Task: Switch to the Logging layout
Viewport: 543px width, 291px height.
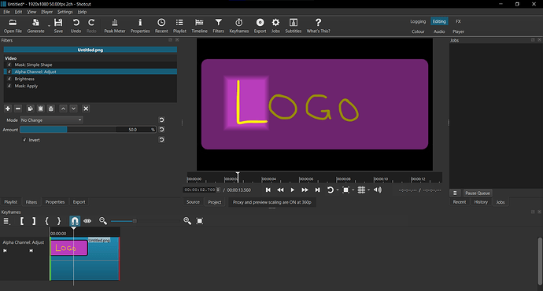Action: click(x=418, y=21)
